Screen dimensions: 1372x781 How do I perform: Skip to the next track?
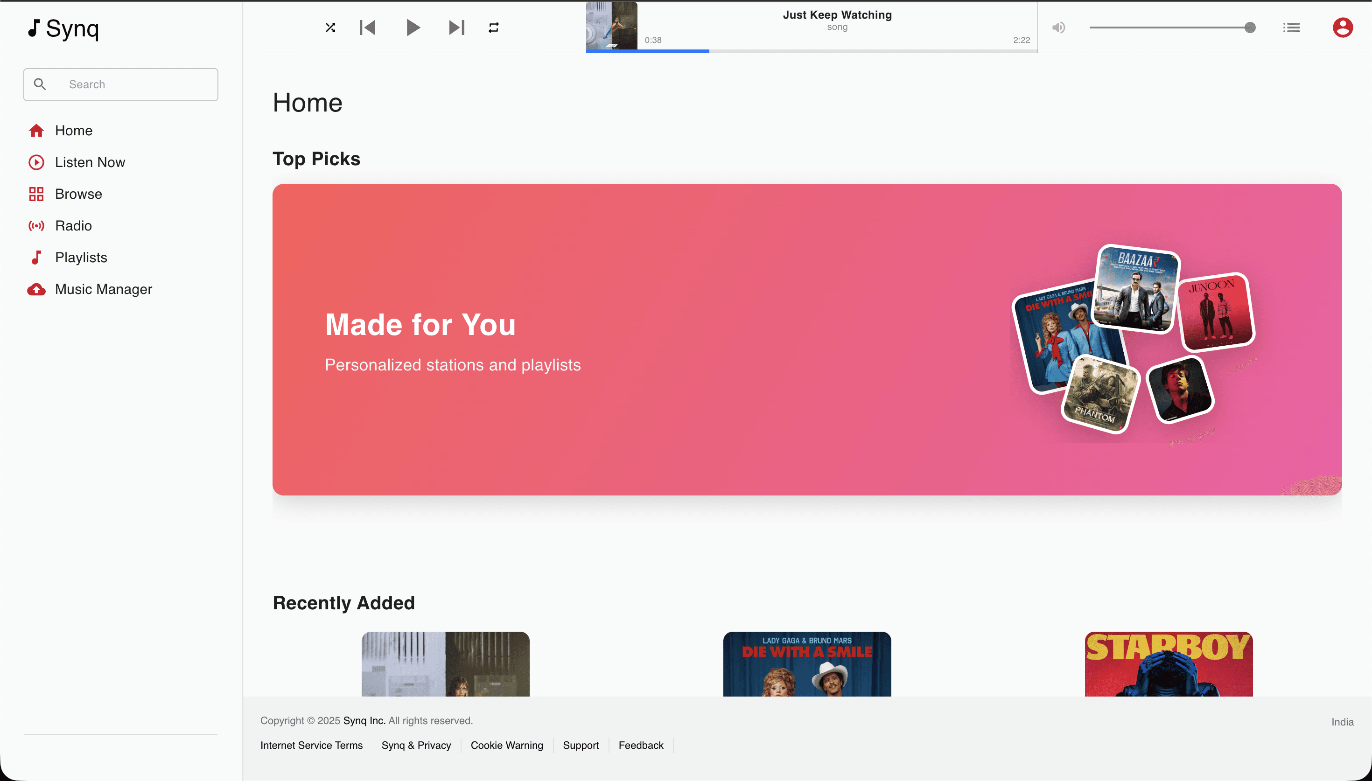coord(456,28)
